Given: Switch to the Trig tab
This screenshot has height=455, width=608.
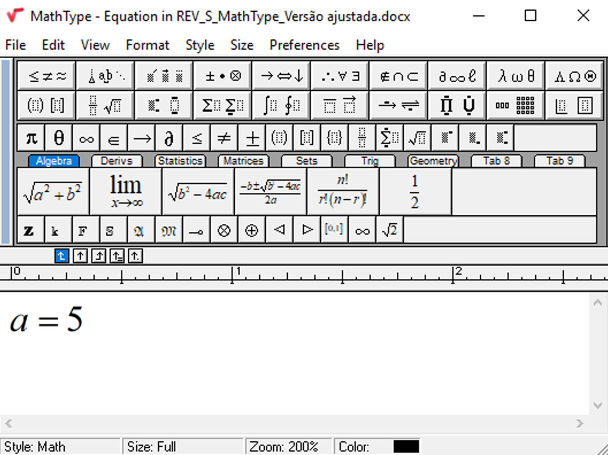Looking at the screenshot, I should 370,161.
